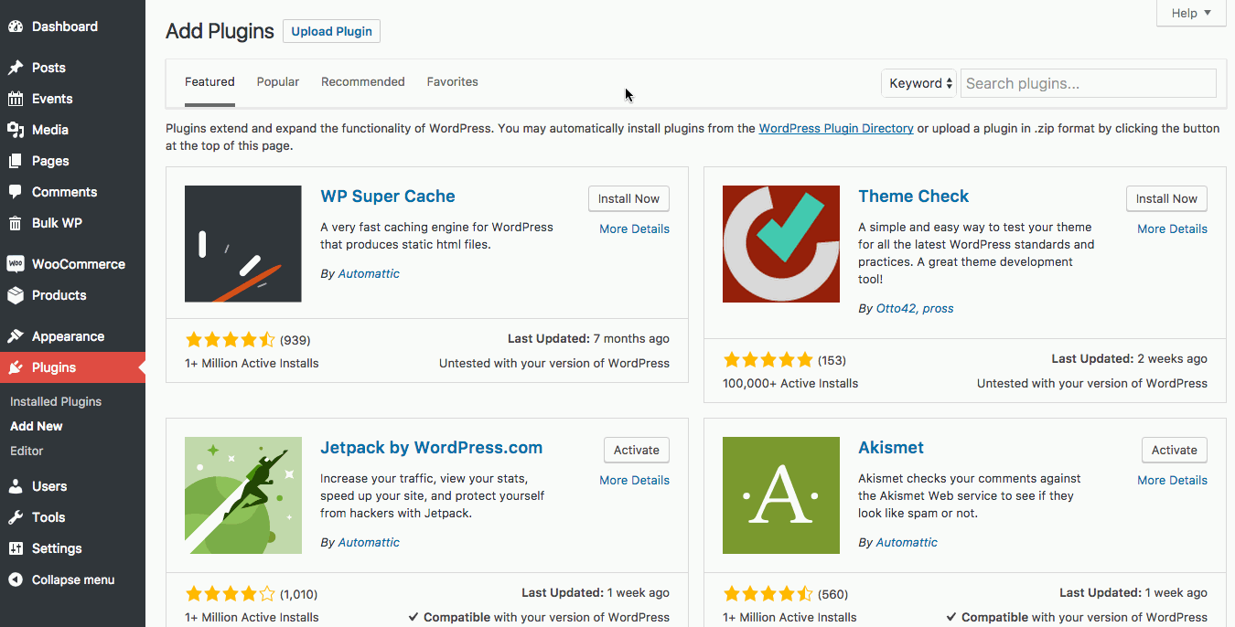Click the Comments speech bubble icon
The height and width of the screenshot is (627, 1235).
click(16, 192)
